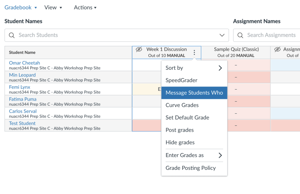Open the View dropdown menu

(x=53, y=7)
